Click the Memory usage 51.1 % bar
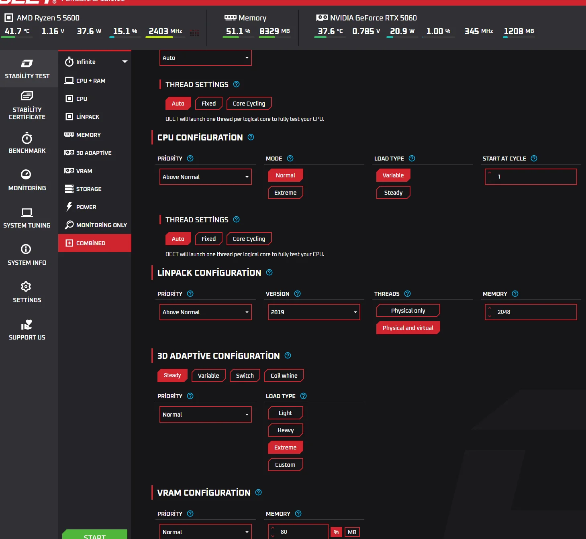 coord(238,37)
